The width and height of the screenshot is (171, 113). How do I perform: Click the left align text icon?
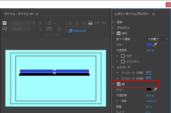point(70,23)
